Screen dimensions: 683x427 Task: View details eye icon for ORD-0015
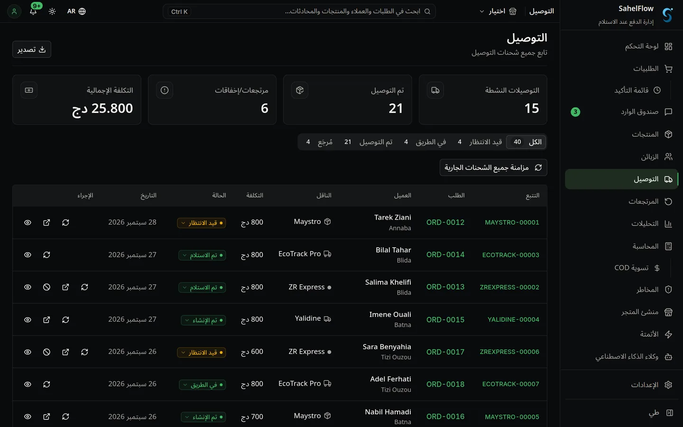28,320
